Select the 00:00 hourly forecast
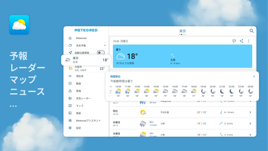Viewport: 268px width, 151px height. click(x=250, y=92)
